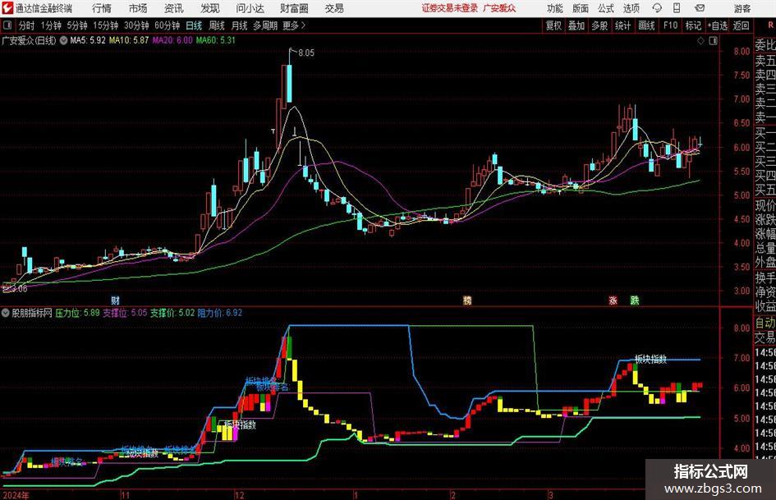Open the 发现 menu
The height and width of the screenshot is (500, 776).
pyautogui.click(x=210, y=8)
